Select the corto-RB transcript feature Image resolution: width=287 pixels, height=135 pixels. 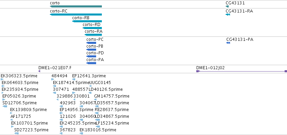(x=87, y=21)
